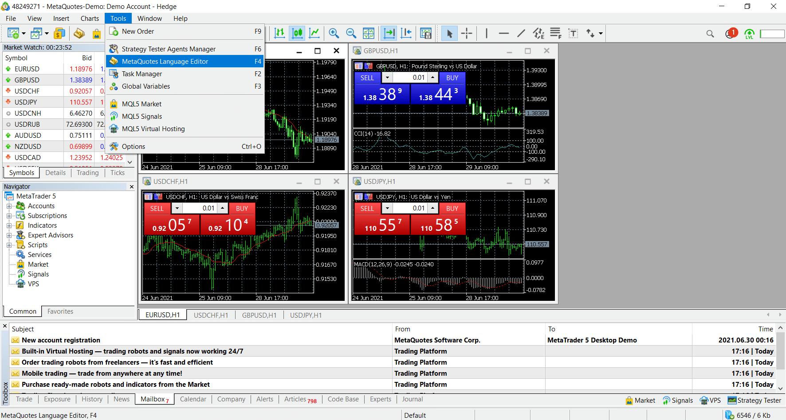Expand the Subscriptions node in Navigator
Viewport: 786px width, 420px height.
tap(9, 216)
